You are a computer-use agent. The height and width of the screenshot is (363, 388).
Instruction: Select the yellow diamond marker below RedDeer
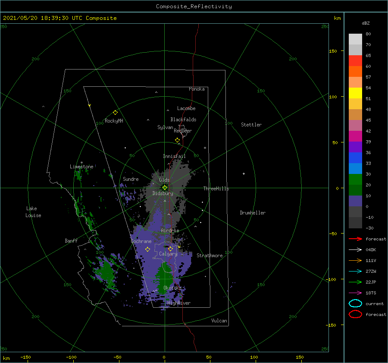pyautogui.click(x=178, y=140)
